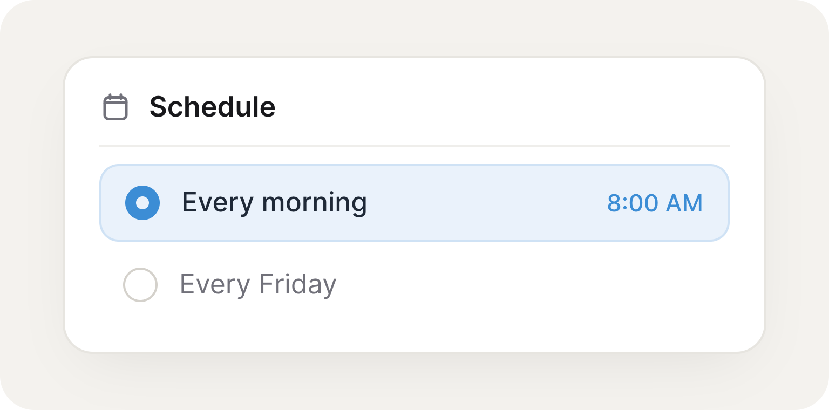Open the time picker showing 8:00 AM

tap(655, 203)
